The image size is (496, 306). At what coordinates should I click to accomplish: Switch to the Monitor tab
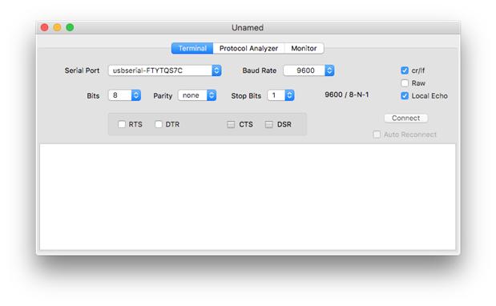(x=304, y=48)
